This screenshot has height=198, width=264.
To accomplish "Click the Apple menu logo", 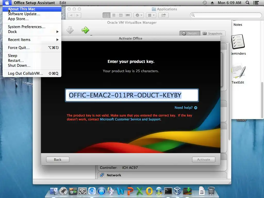I will 7,3.
